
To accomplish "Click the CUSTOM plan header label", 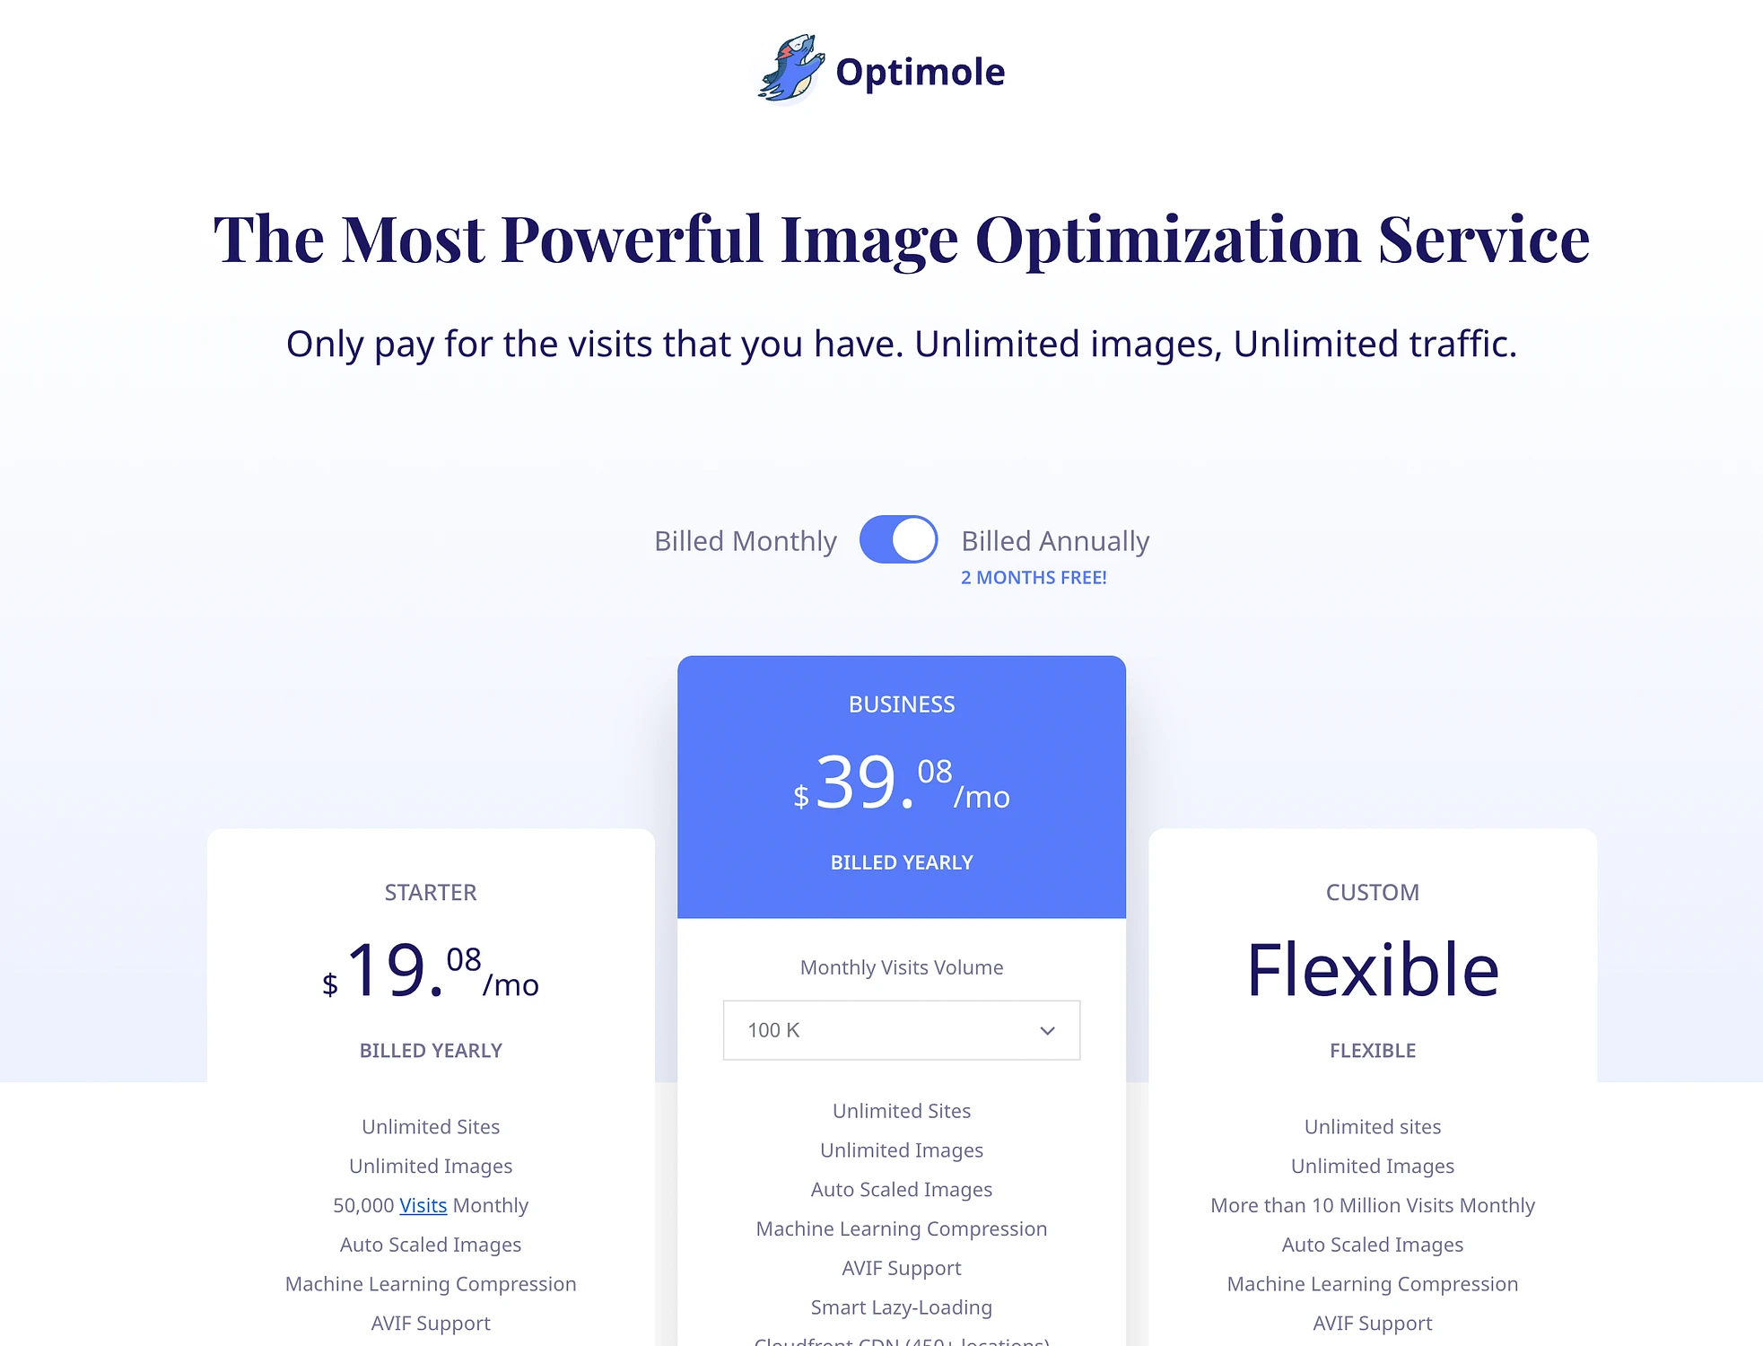I will [x=1373, y=892].
